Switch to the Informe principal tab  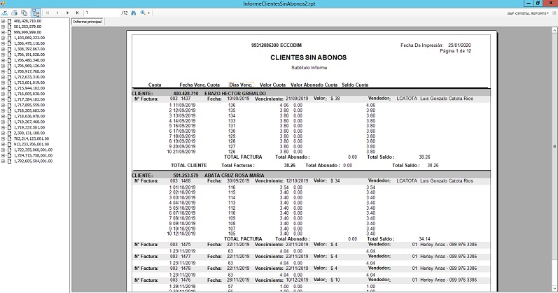(x=88, y=22)
